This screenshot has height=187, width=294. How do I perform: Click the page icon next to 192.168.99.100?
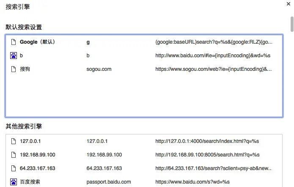[x=14, y=155]
